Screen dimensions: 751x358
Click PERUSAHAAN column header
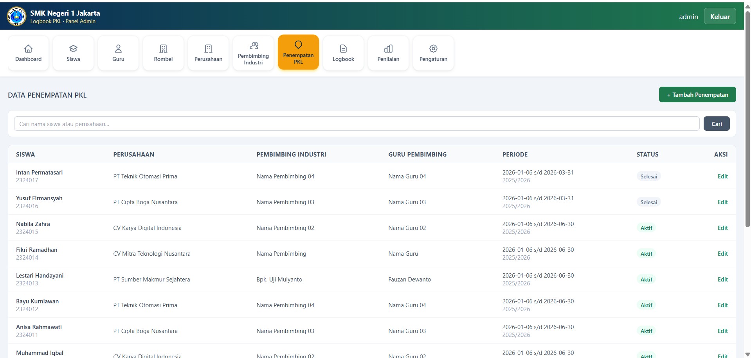pyautogui.click(x=134, y=154)
